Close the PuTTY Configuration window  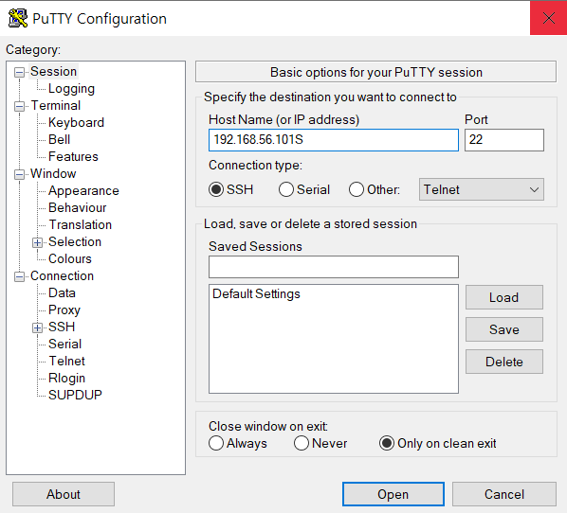[549, 18]
